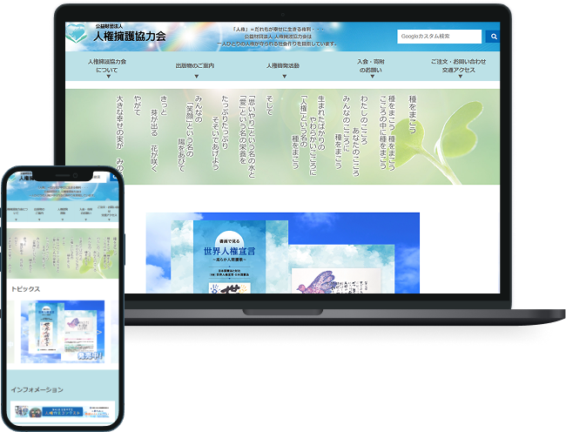Open the 人権擁護協力会について menu
The width and height of the screenshot is (566, 432).
107,65
